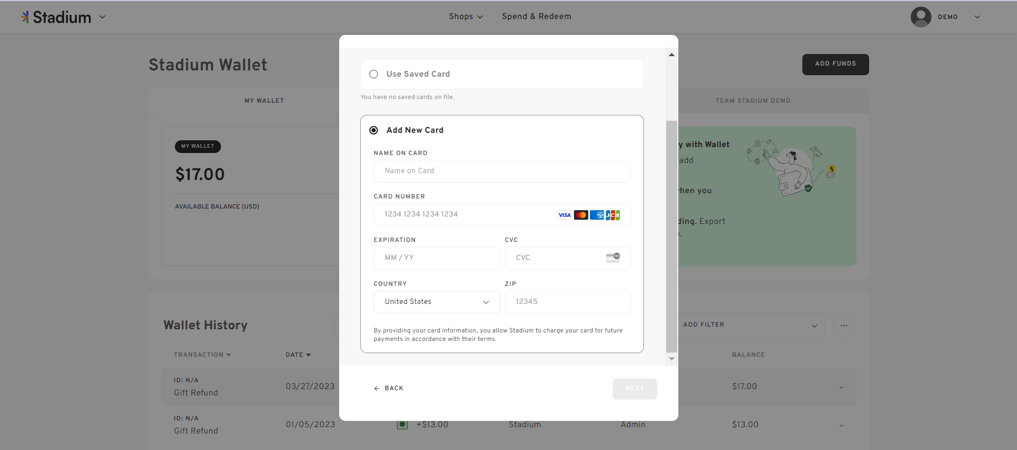Select the Add New Card radio button
Viewport: 1017px width, 450px height.
[x=374, y=130]
